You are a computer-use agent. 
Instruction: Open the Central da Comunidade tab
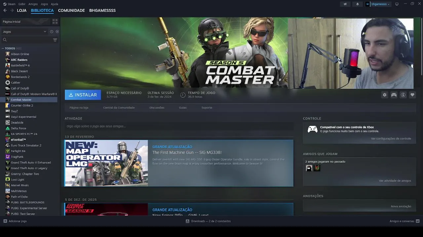[x=119, y=108]
